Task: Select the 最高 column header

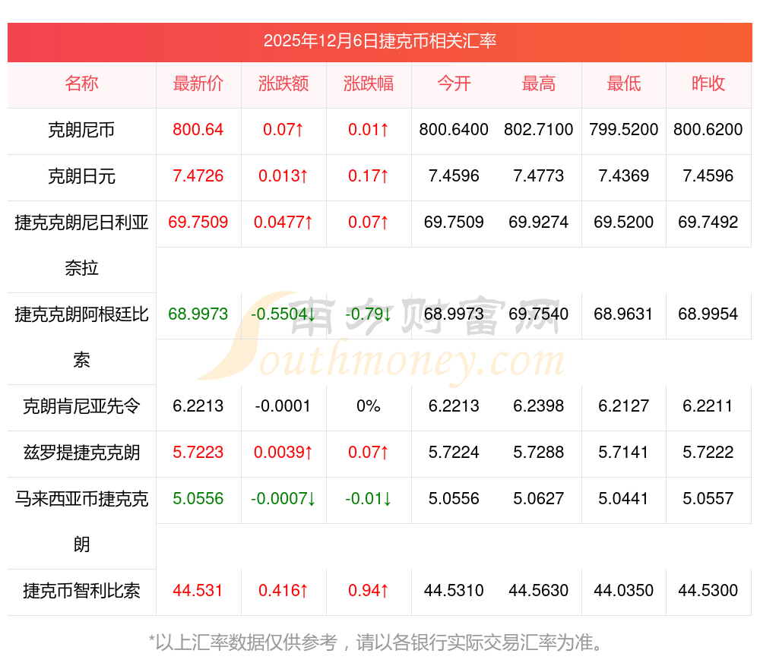Action: point(539,84)
